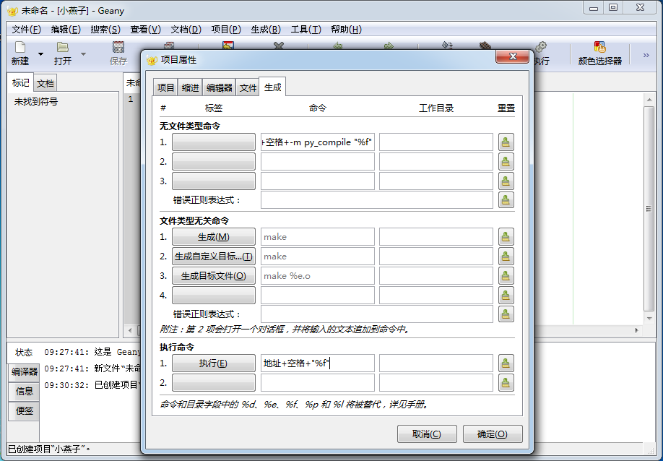The image size is (663, 461).
Task: Select the 生成 tab
Action: (272, 87)
